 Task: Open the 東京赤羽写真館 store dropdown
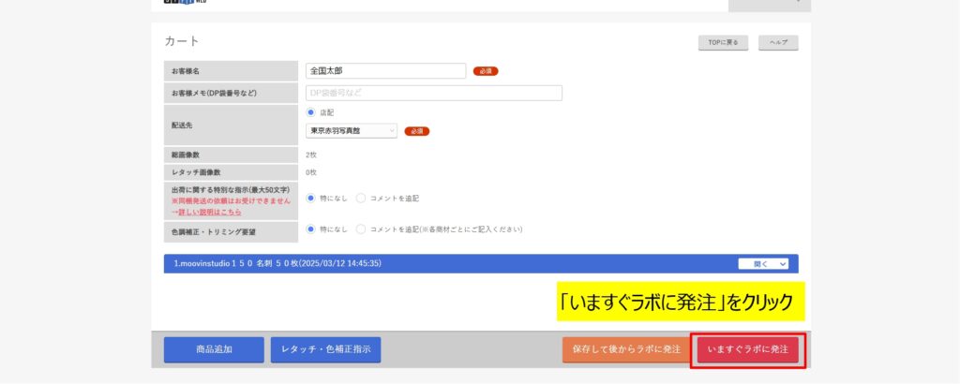point(352,131)
